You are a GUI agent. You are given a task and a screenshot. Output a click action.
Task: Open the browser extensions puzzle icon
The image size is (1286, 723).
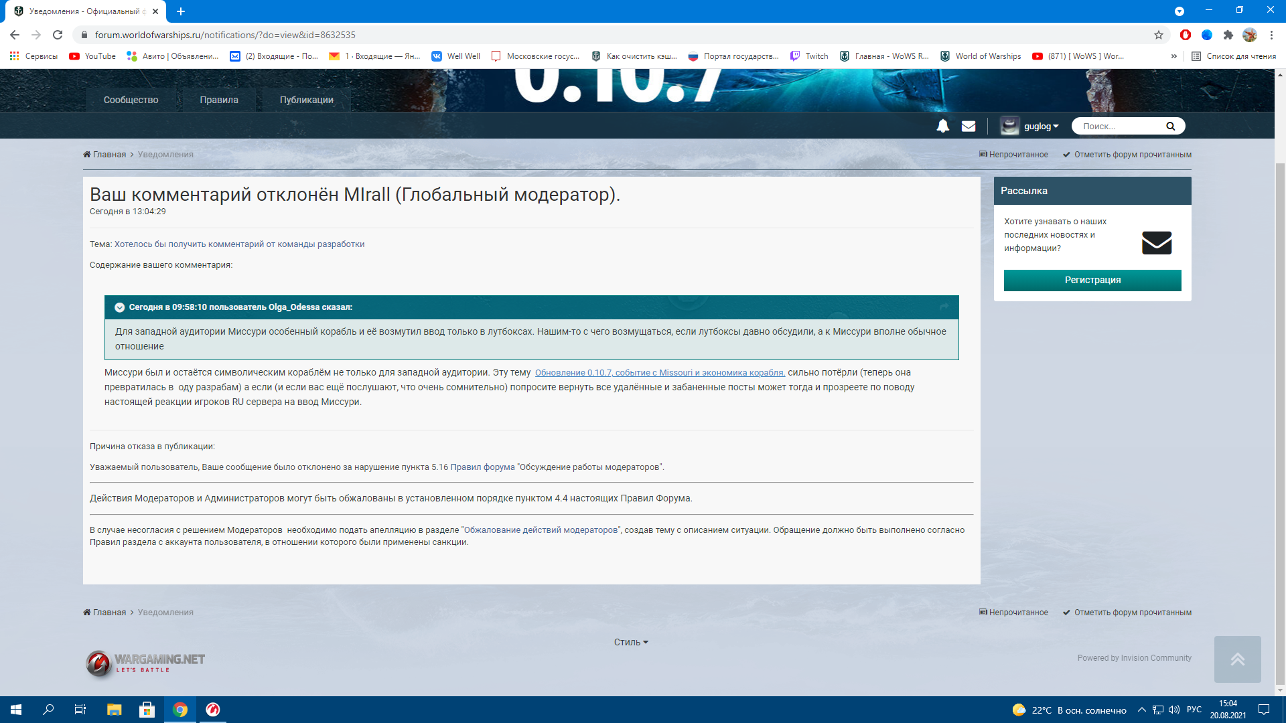point(1228,35)
